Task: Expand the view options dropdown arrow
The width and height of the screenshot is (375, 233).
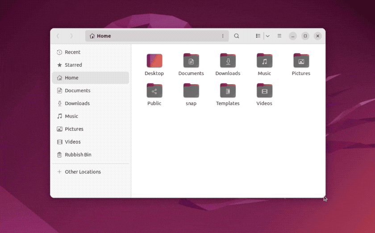Action: pos(267,36)
